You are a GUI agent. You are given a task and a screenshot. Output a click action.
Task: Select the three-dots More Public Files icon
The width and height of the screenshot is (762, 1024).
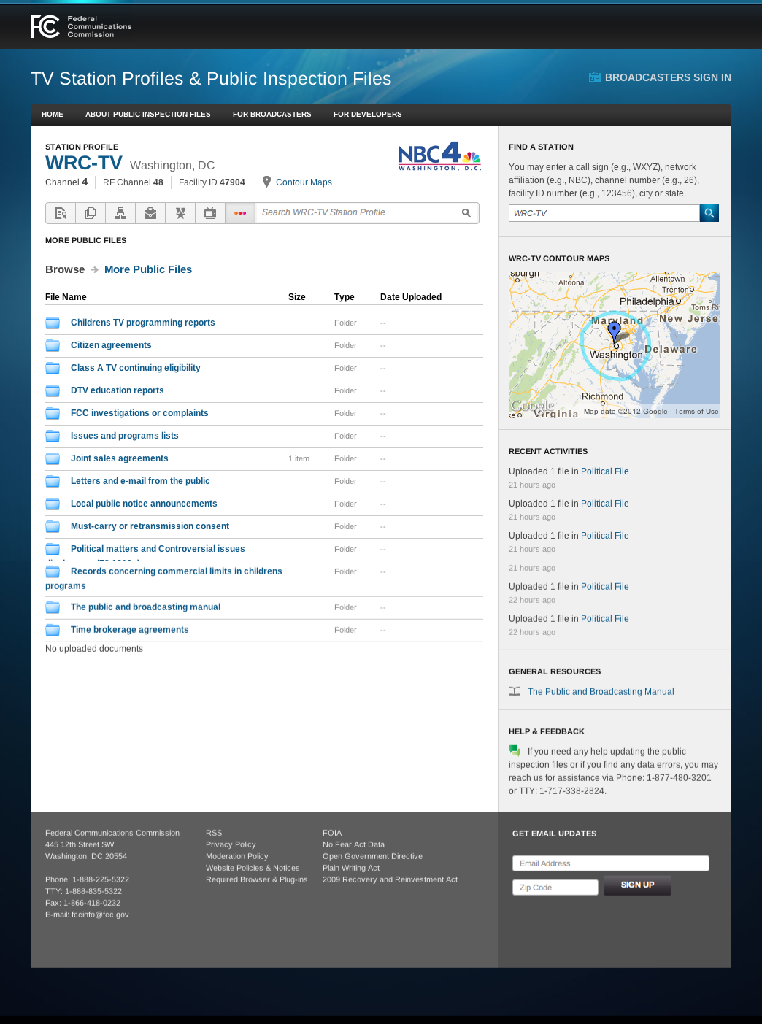point(240,213)
